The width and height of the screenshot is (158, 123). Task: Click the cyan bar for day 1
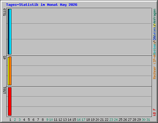[x=10, y=32]
